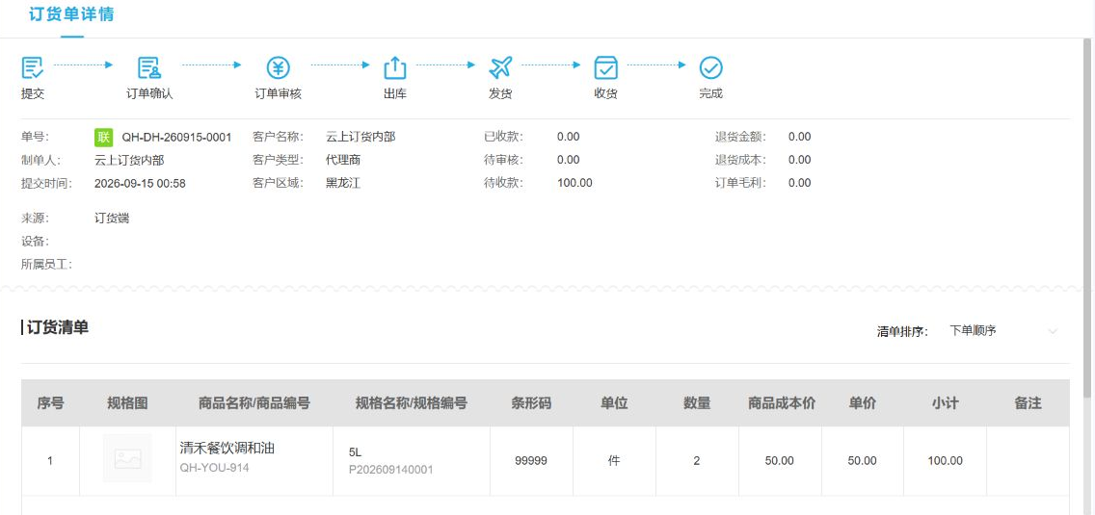This screenshot has width=1095, height=515.
Task: Click subtotal value 100.00 in table
Action: 945,460
